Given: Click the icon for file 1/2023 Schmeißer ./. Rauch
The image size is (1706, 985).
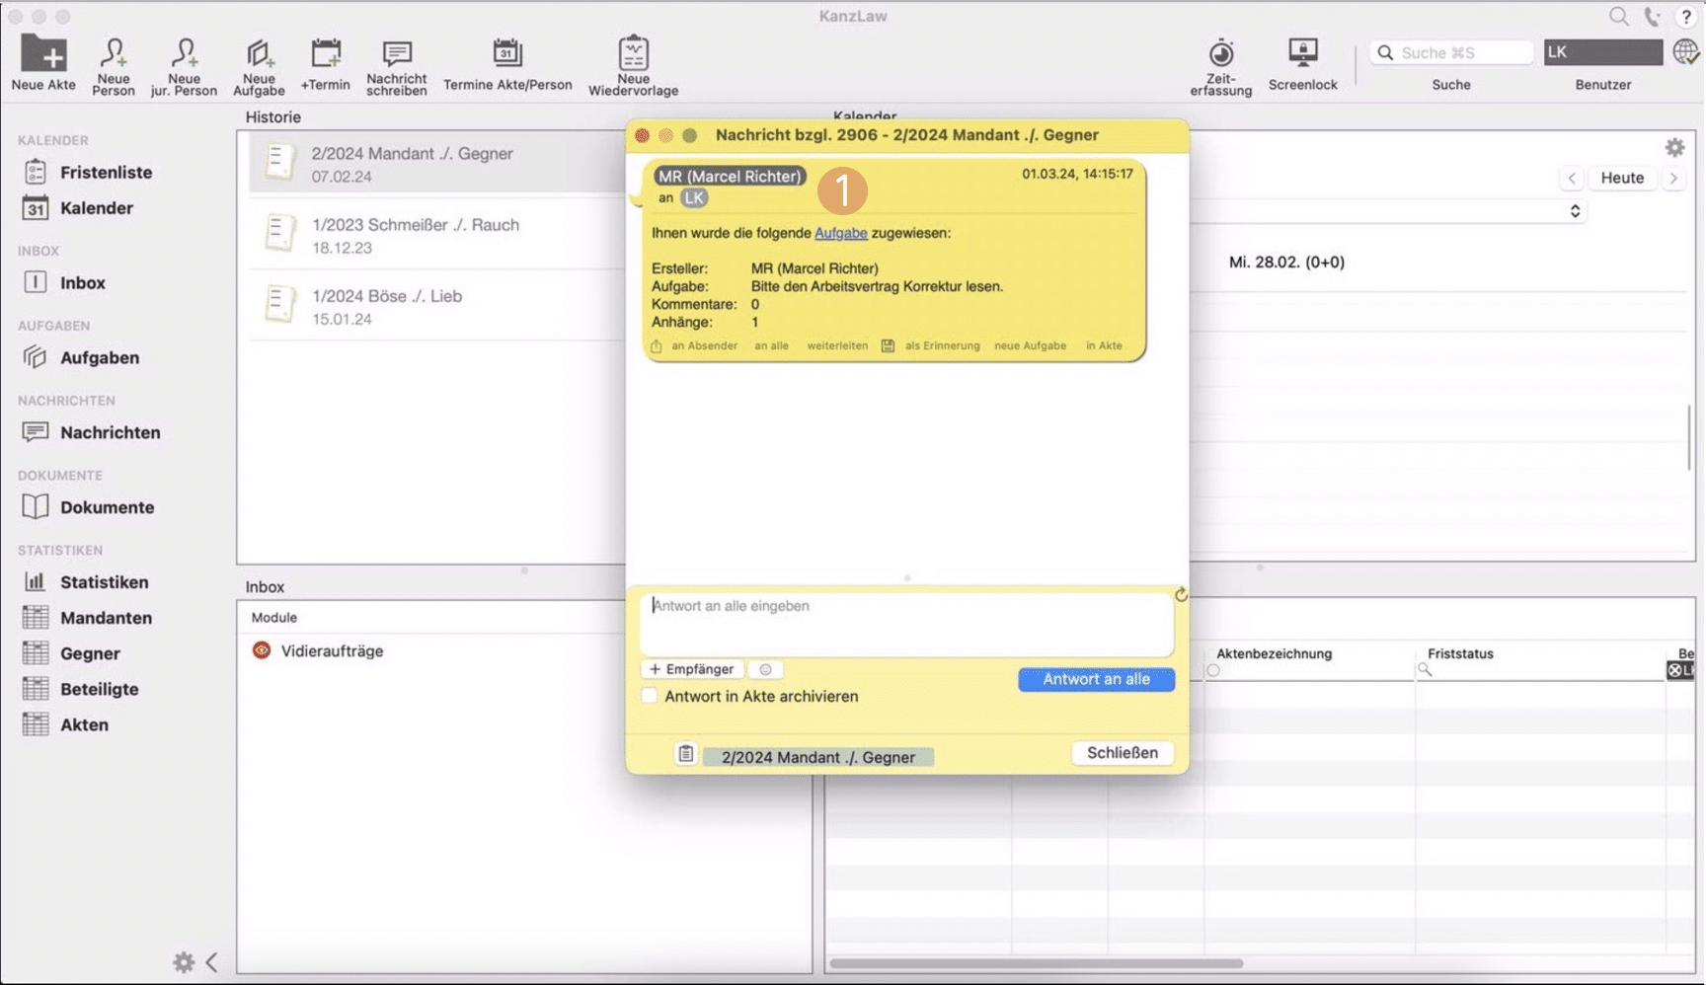Looking at the screenshot, I should pos(280,234).
